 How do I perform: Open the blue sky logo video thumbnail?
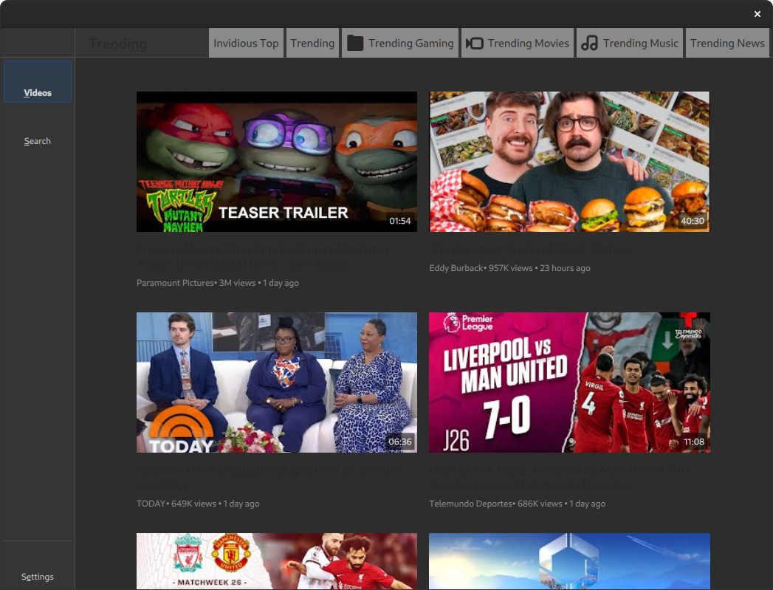[x=569, y=561]
